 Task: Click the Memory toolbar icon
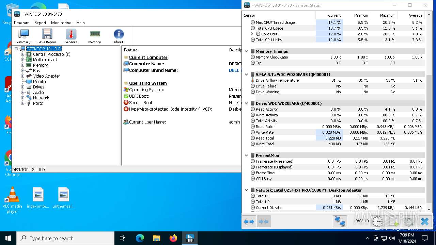tap(95, 36)
